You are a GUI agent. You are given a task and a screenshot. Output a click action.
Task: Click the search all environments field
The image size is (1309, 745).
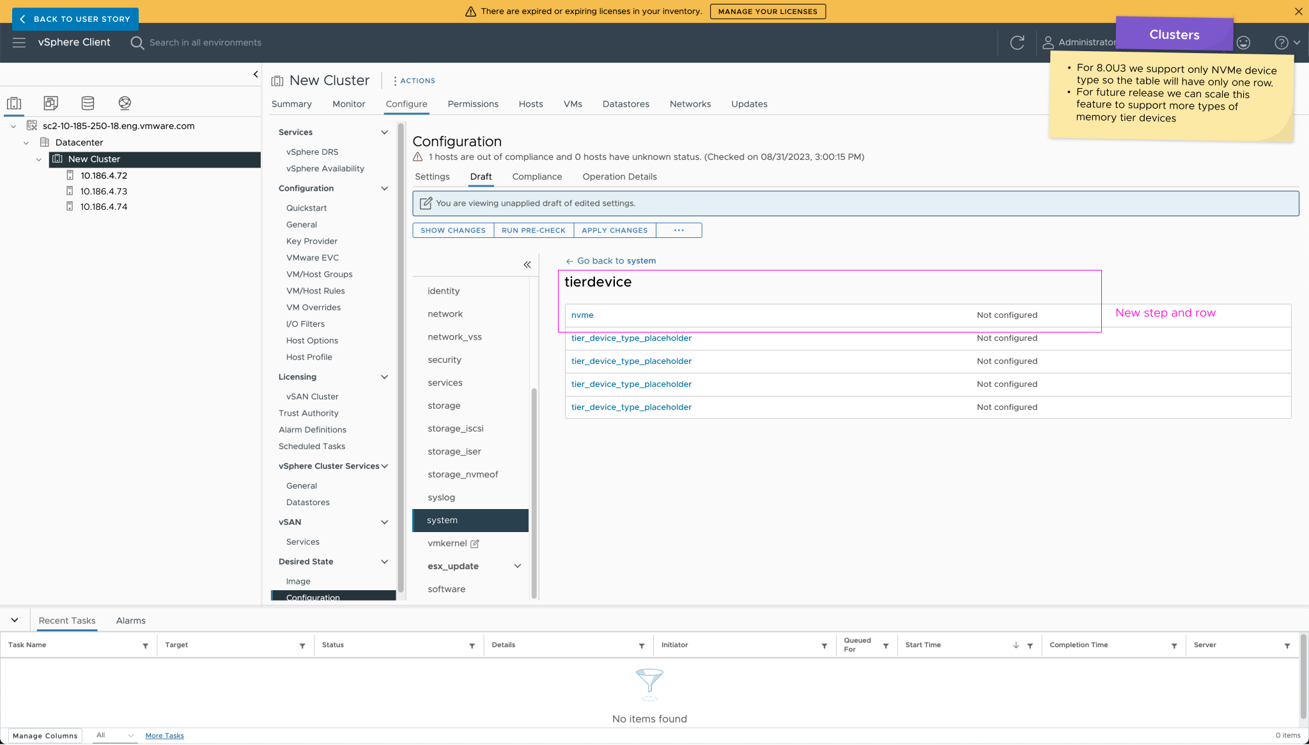click(x=205, y=42)
